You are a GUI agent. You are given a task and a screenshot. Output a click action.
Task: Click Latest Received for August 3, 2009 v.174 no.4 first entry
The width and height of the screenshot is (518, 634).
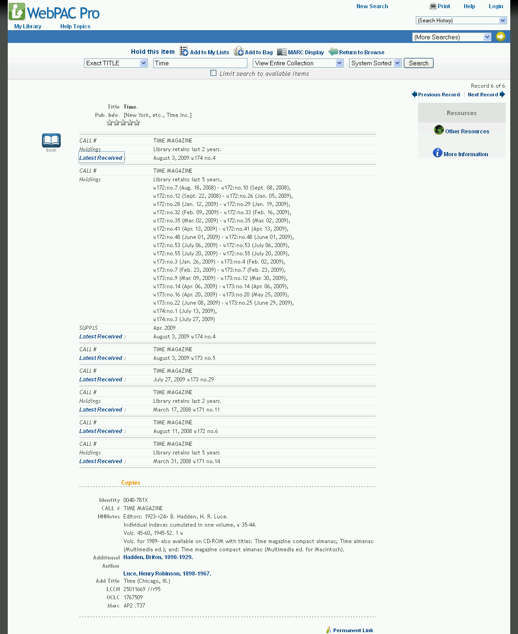pos(101,158)
